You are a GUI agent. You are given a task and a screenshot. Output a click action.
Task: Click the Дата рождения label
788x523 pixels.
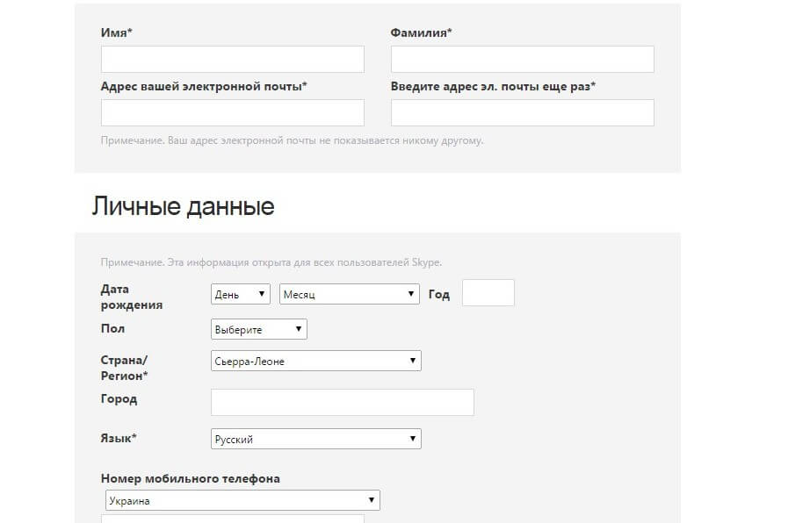132,297
